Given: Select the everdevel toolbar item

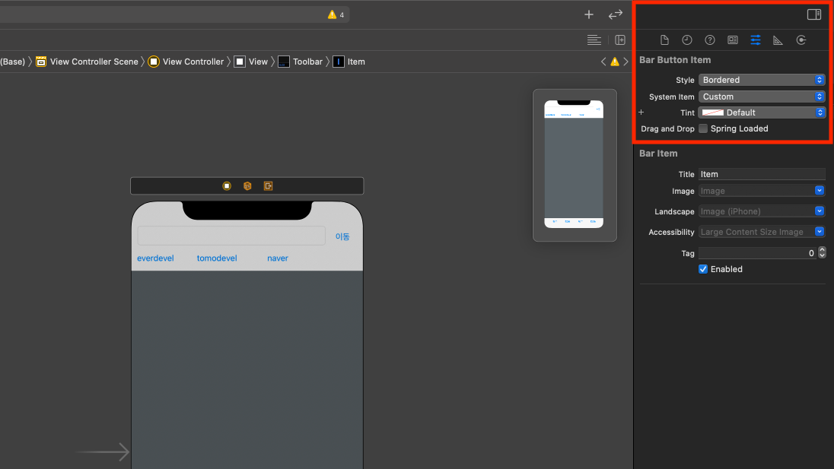Looking at the screenshot, I should (155, 258).
